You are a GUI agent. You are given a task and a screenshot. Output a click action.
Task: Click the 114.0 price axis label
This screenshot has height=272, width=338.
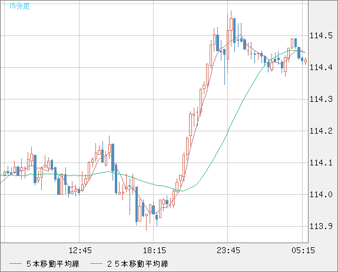click(321, 194)
